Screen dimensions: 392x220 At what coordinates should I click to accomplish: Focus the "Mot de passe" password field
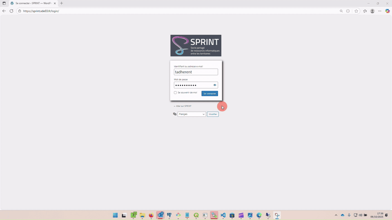point(193,85)
